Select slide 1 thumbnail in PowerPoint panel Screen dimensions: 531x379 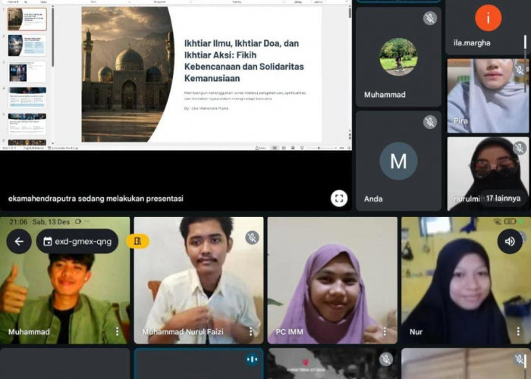[x=27, y=20]
